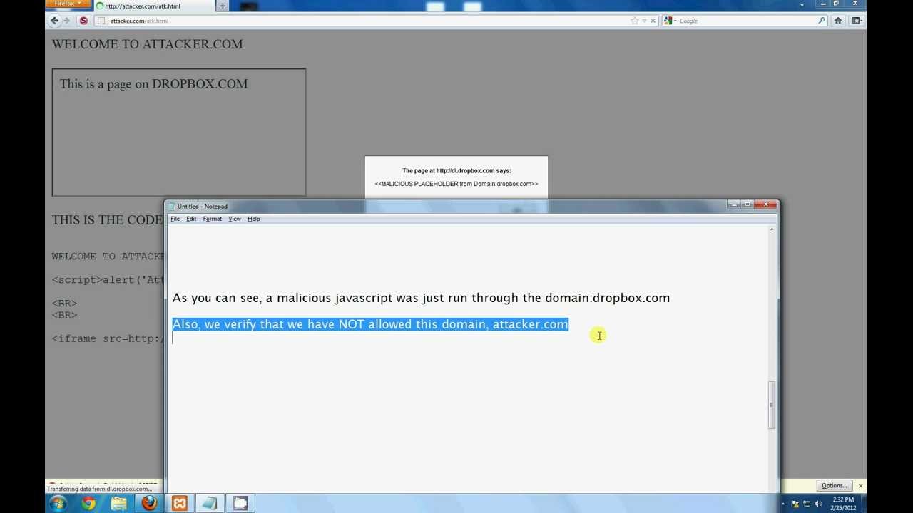Image resolution: width=913 pixels, height=513 pixels.
Task: Open the Google search engine selector
Action: click(670, 21)
